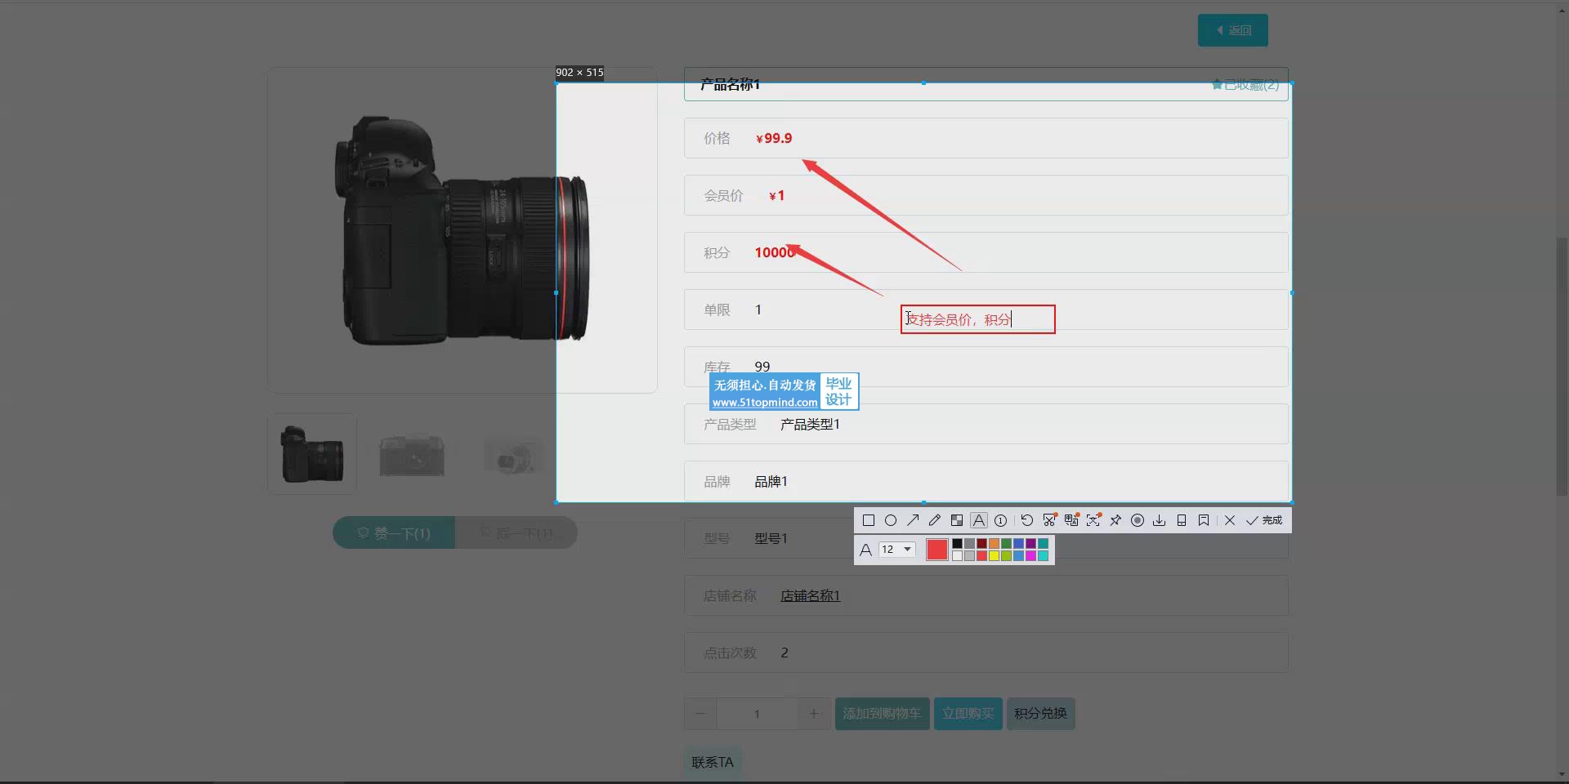Screen dimensions: 1569x784
Task: Toggle the text annotation tool
Action: coord(979,520)
